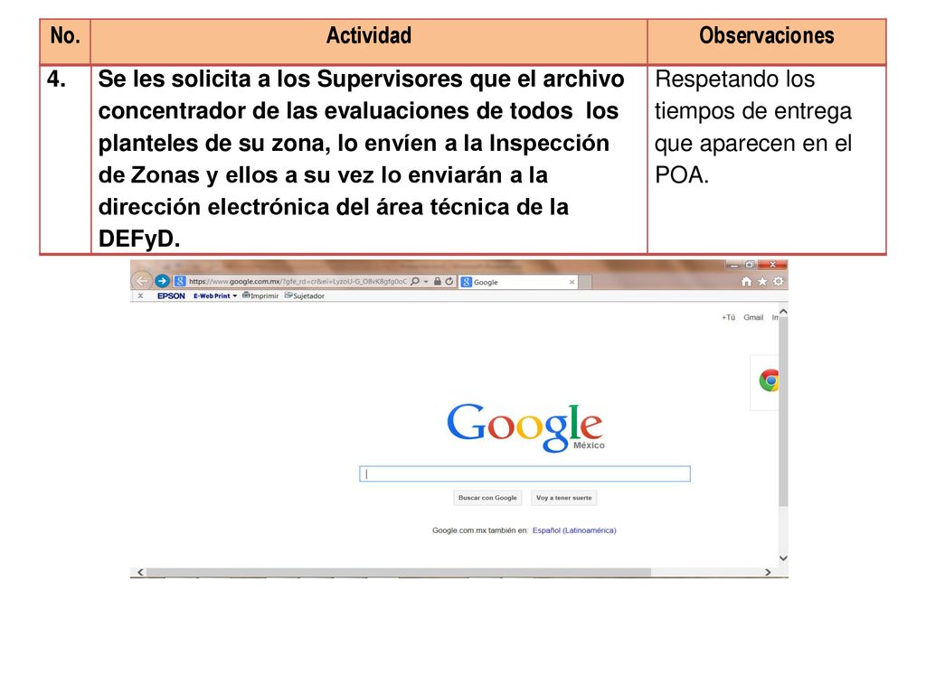Click the text "POA." in Observaciones cell
Image resolution: width=926 pixels, height=694 pixels.
682,175
